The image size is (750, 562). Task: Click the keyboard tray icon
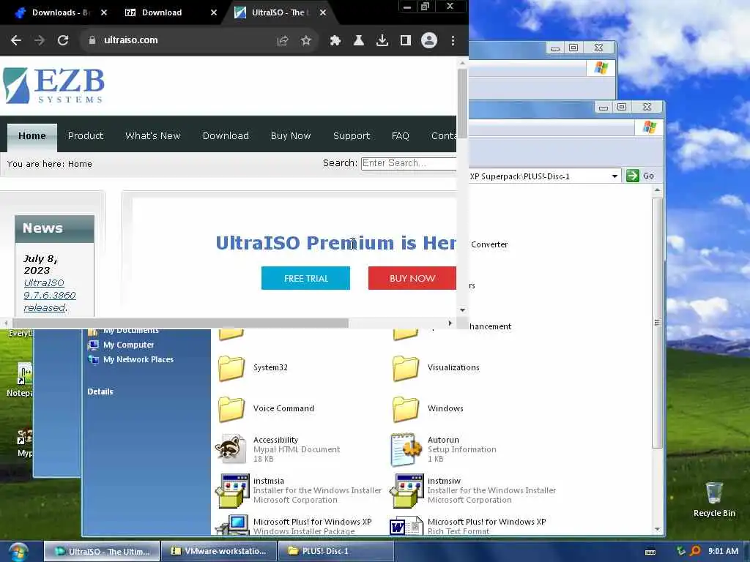pos(650,552)
